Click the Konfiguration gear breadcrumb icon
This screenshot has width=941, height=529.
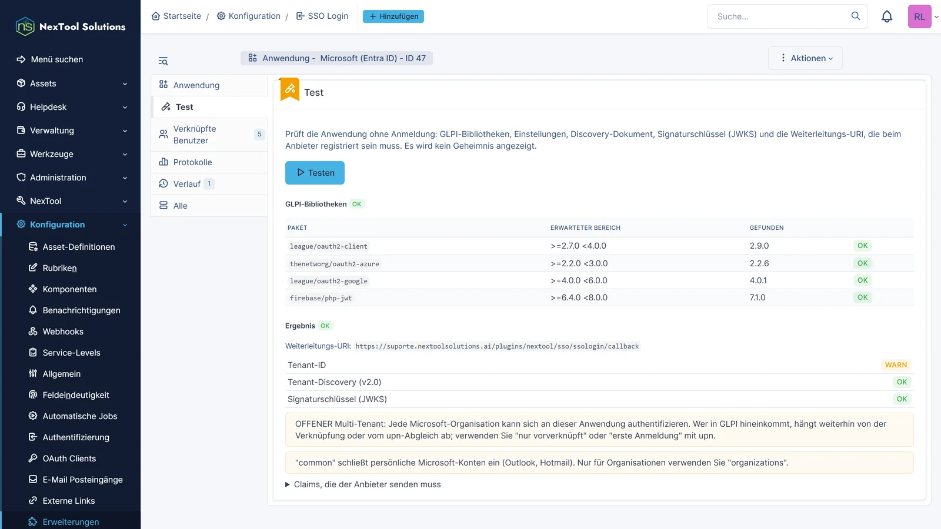coord(221,16)
